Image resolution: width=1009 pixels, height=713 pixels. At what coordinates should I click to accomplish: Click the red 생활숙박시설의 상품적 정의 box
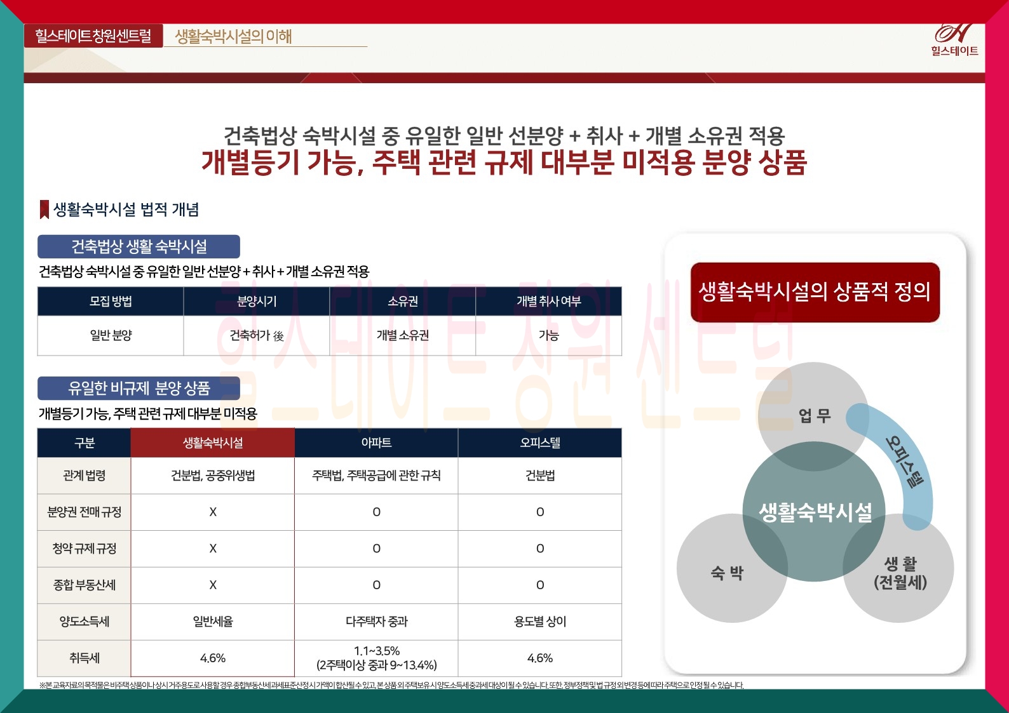coord(815,292)
